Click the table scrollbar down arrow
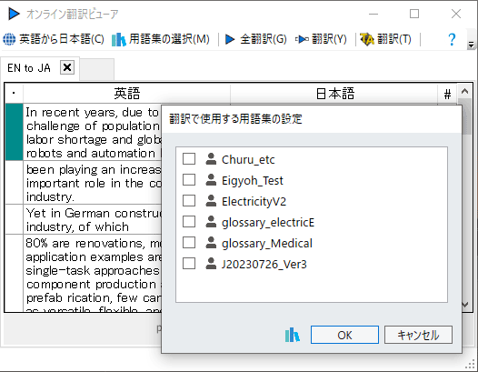Image resolution: width=478 pixels, height=372 pixels. 465,305
